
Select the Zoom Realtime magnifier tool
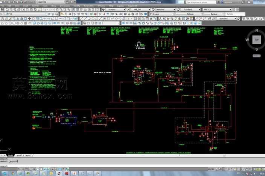coord(61,10)
